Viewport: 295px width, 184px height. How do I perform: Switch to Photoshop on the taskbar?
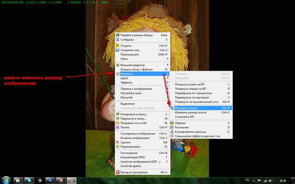coord(50,181)
